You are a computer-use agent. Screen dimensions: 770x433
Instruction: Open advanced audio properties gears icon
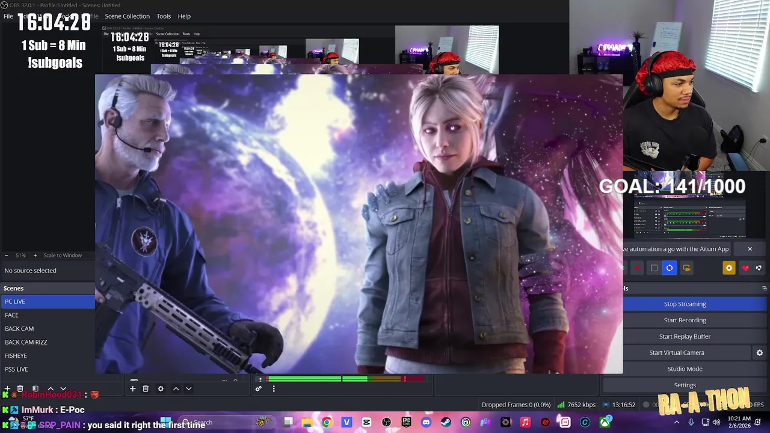click(x=259, y=388)
